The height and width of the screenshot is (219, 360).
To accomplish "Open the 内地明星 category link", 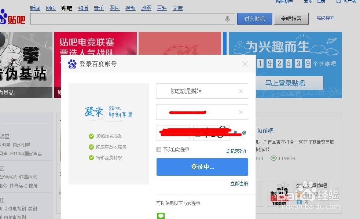I will point(21,145).
